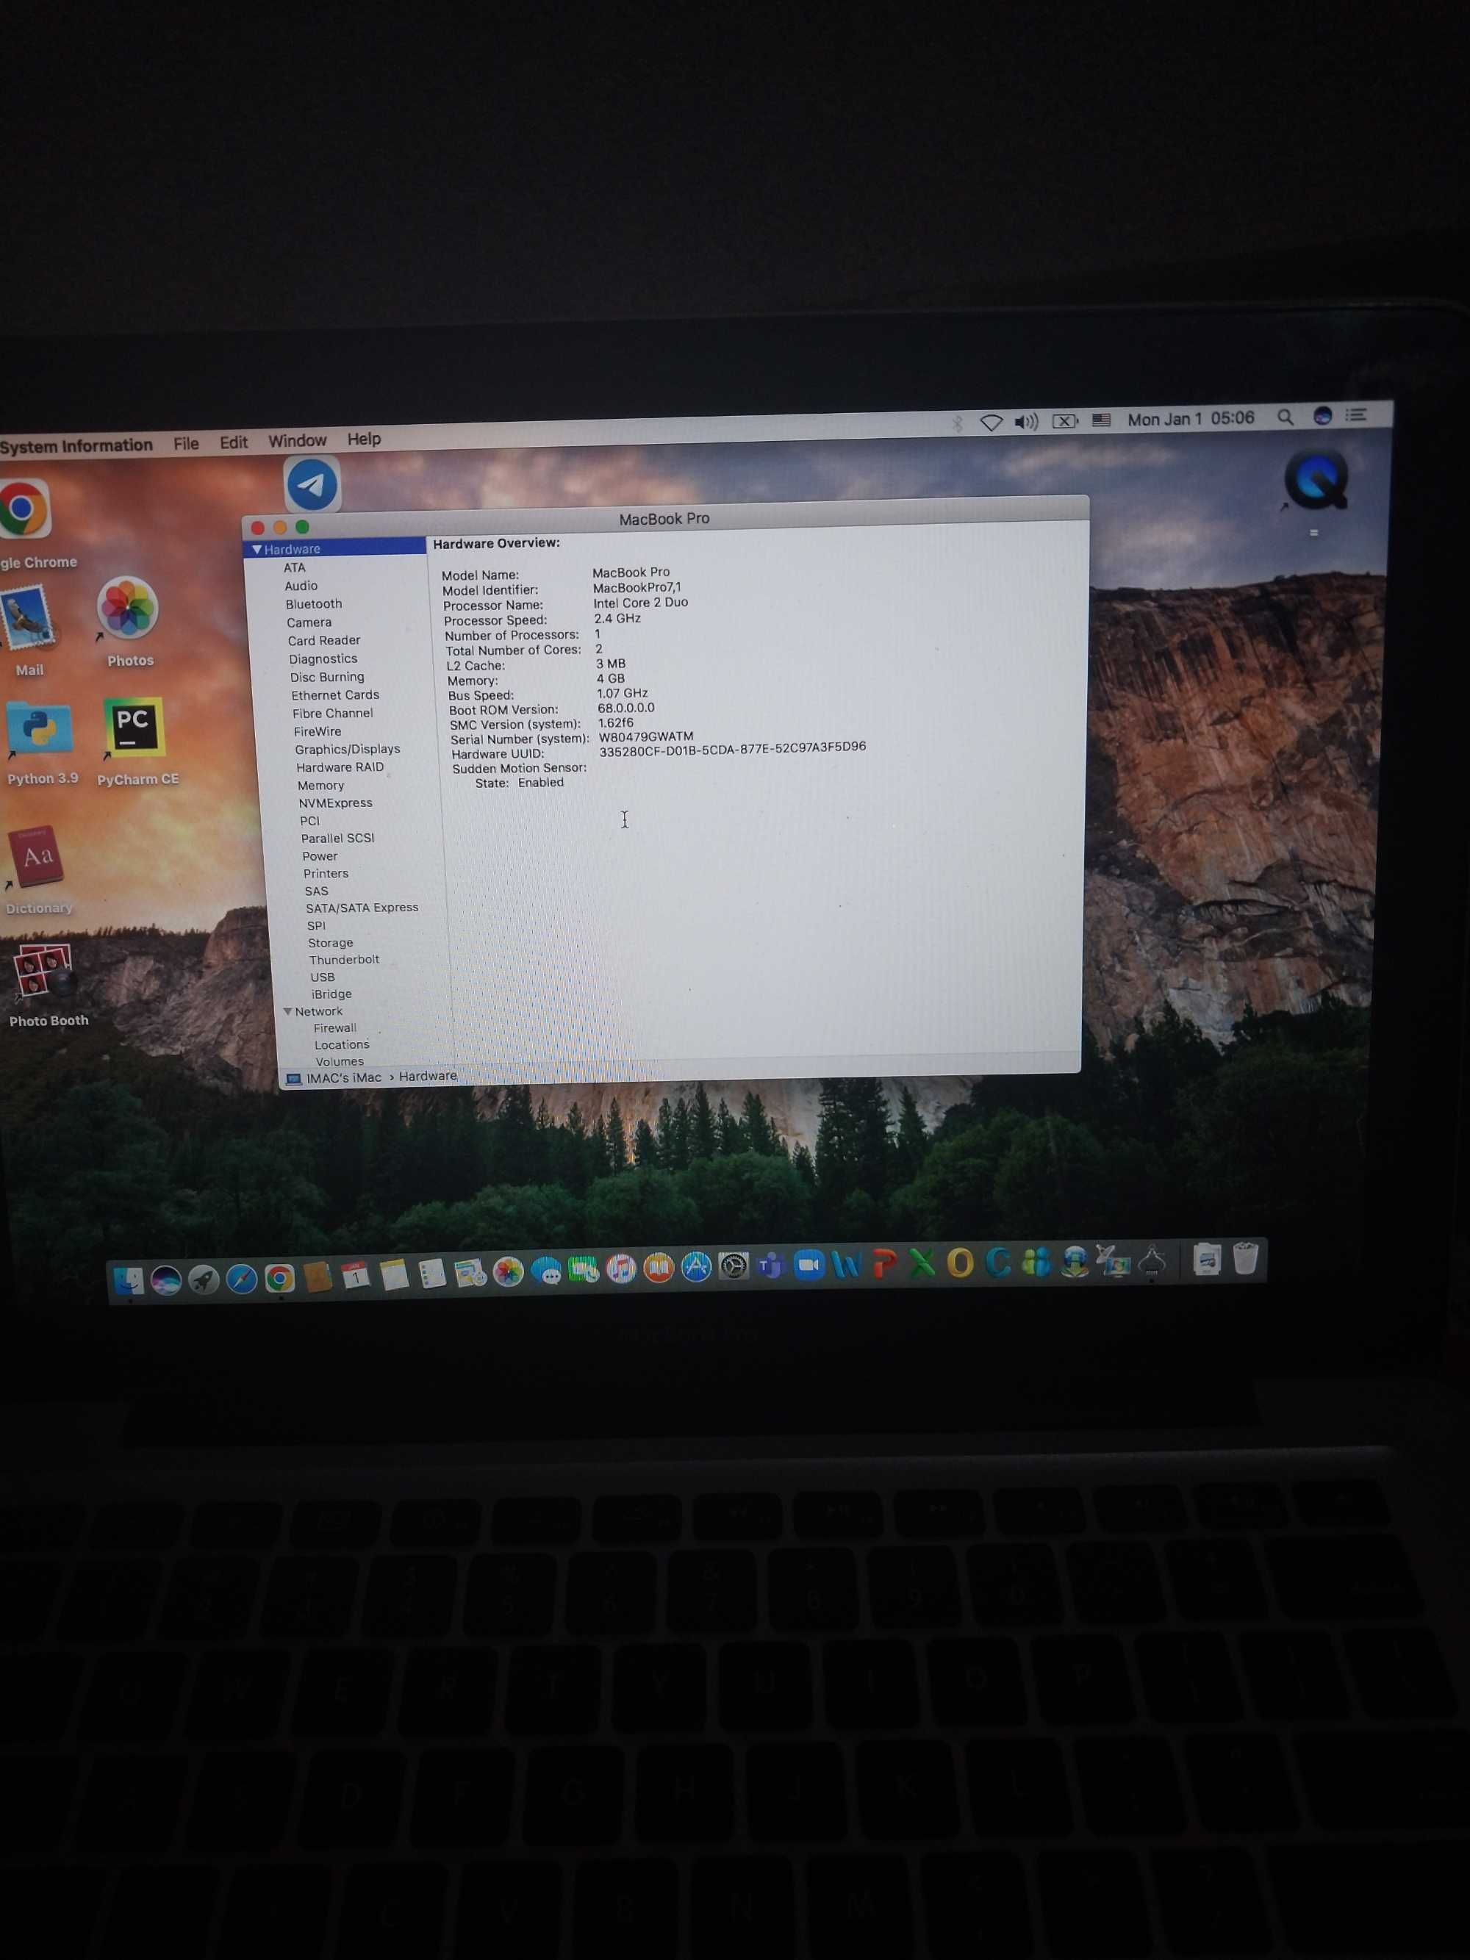Open Notification Center list icon
The width and height of the screenshot is (1470, 1960).
tap(1355, 414)
